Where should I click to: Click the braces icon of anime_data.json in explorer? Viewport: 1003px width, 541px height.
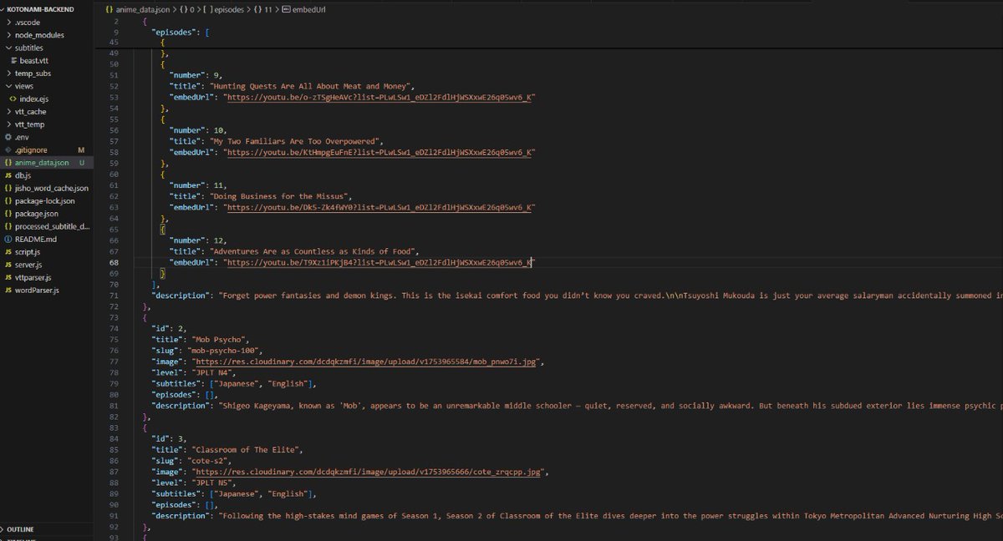[x=8, y=163]
